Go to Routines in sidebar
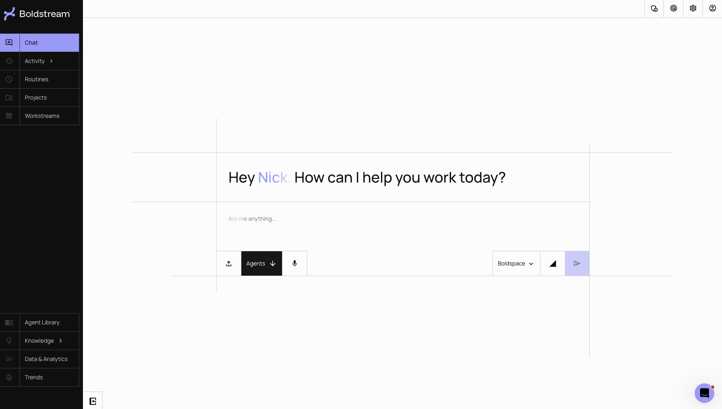This screenshot has width=722, height=409. point(39,79)
